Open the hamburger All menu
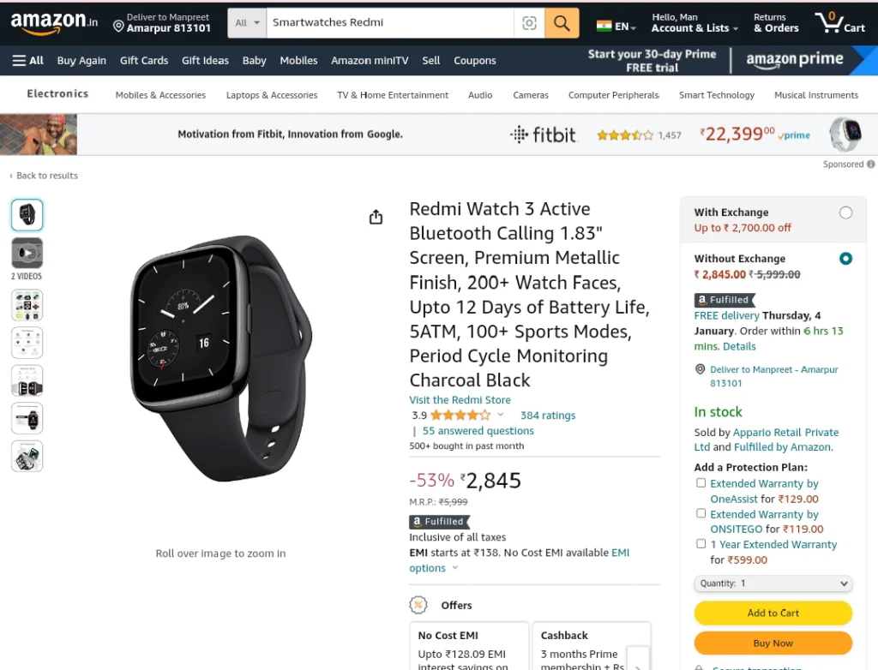878x670 pixels. (x=28, y=61)
